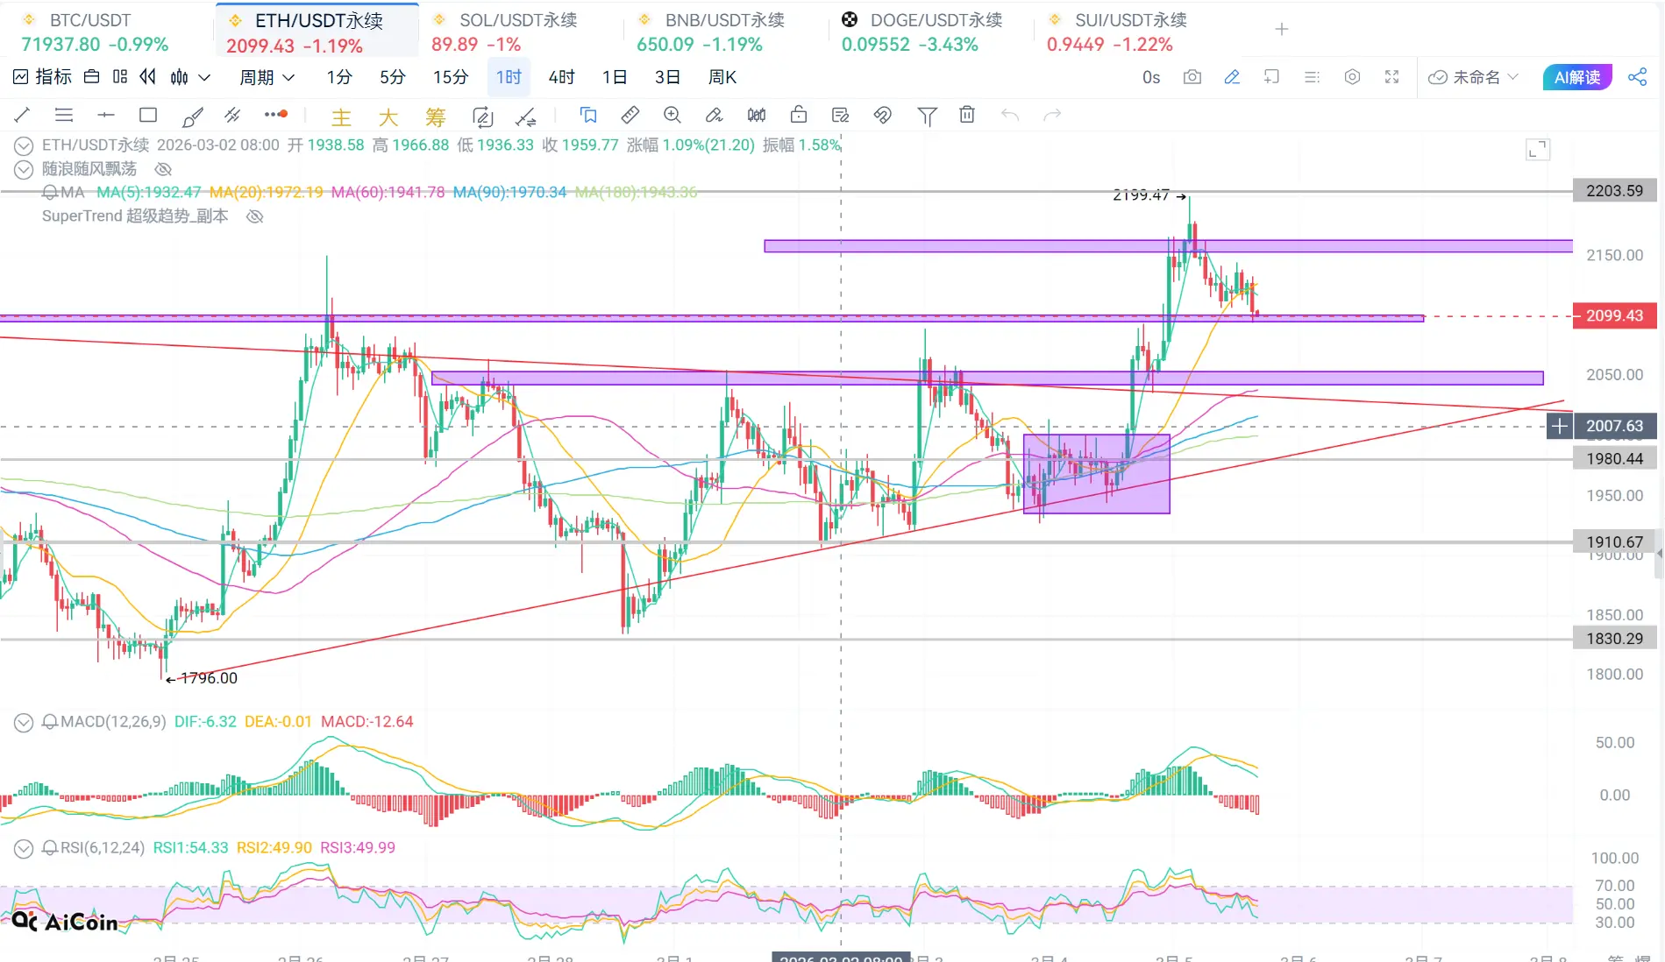Open the multi-chart layout grid icon

[120, 77]
